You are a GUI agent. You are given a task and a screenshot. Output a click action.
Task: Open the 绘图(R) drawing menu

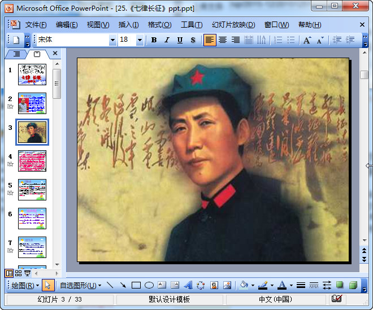click(25, 285)
